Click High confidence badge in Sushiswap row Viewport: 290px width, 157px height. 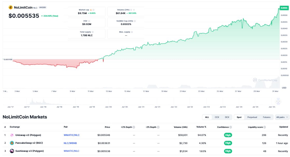tap(228, 151)
